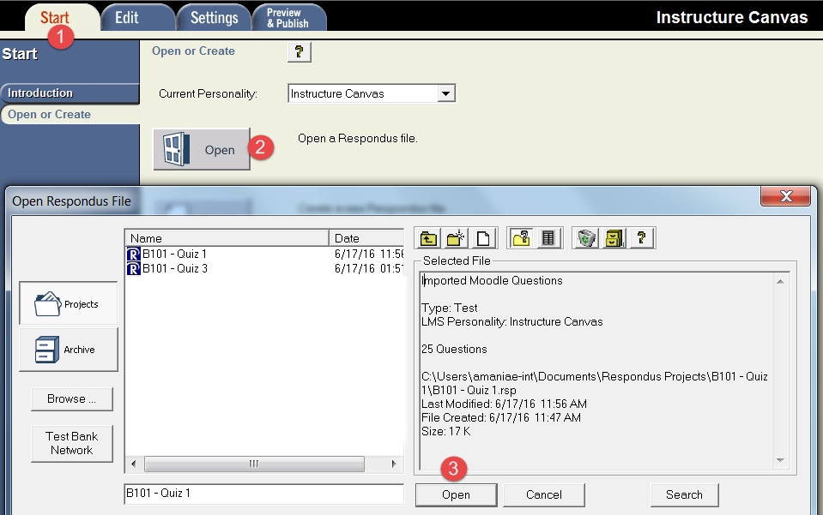The height and width of the screenshot is (515, 823).
Task: Expand Current Personality dropdown
Action: [446, 93]
